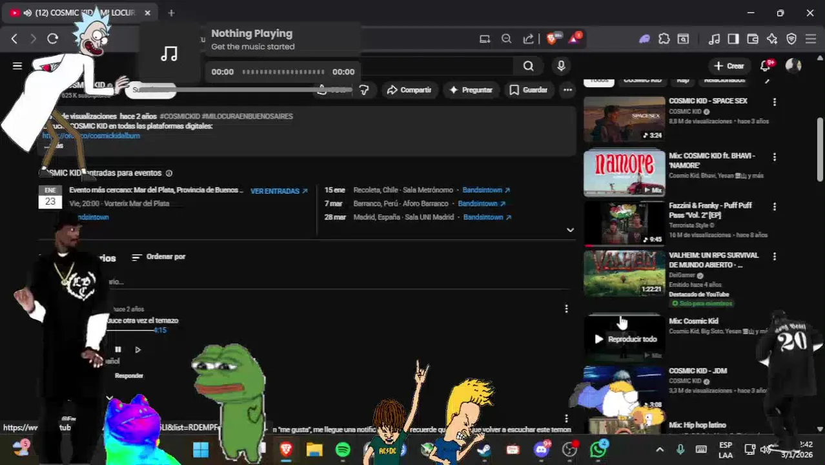Open the Brave Wallet icon
The image size is (825, 465).
(753, 39)
